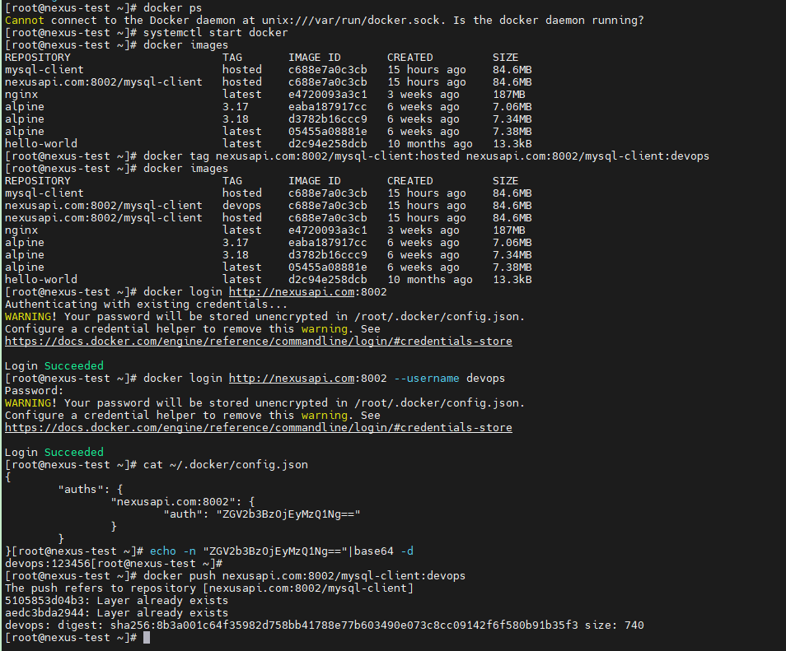
Task: Click 'Authenticating with existing credentials...' line
Action: point(147,305)
